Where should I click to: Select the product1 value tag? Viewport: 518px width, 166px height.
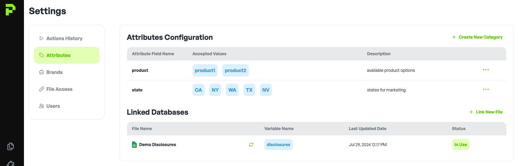coord(205,70)
